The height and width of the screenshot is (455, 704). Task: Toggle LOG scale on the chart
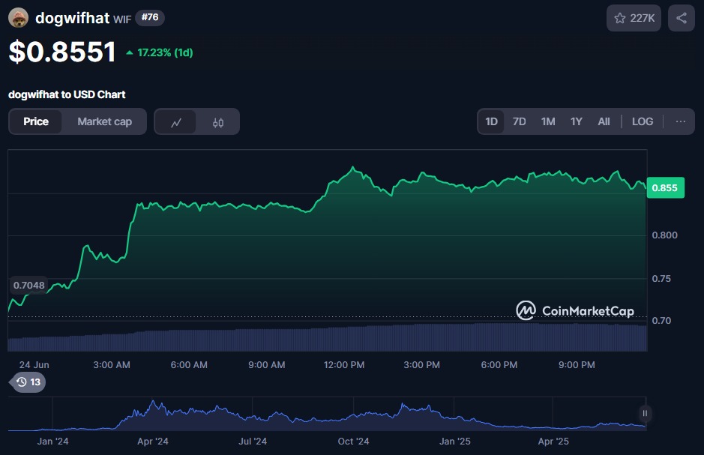pyautogui.click(x=643, y=121)
